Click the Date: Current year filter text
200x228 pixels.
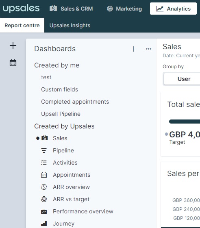point(181,56)
